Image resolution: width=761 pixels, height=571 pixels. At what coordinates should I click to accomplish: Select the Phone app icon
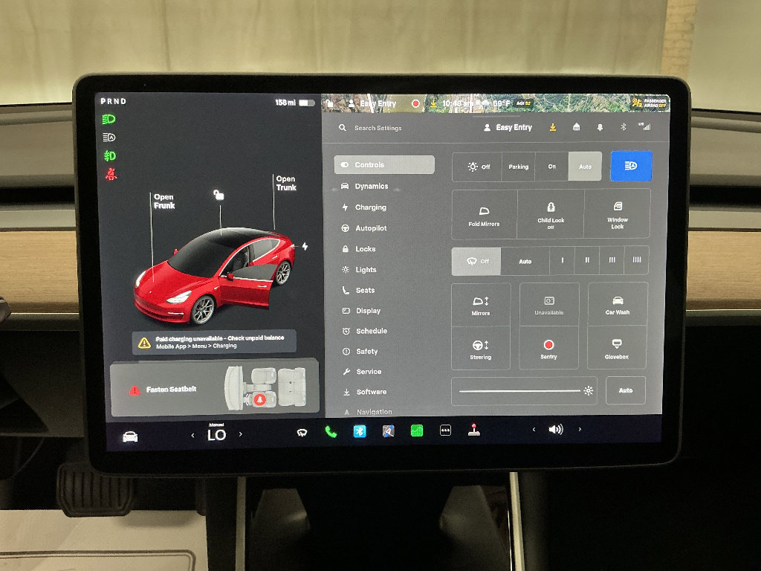pyautogui.click(x=329, y=429)
